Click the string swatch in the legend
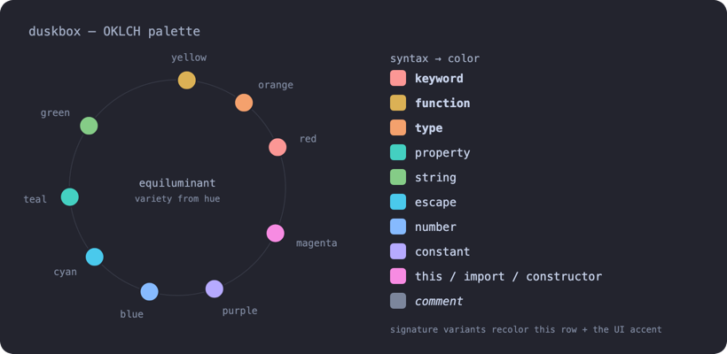The height and width of the screenshot is (354, 727). click(x=398, y=177)
